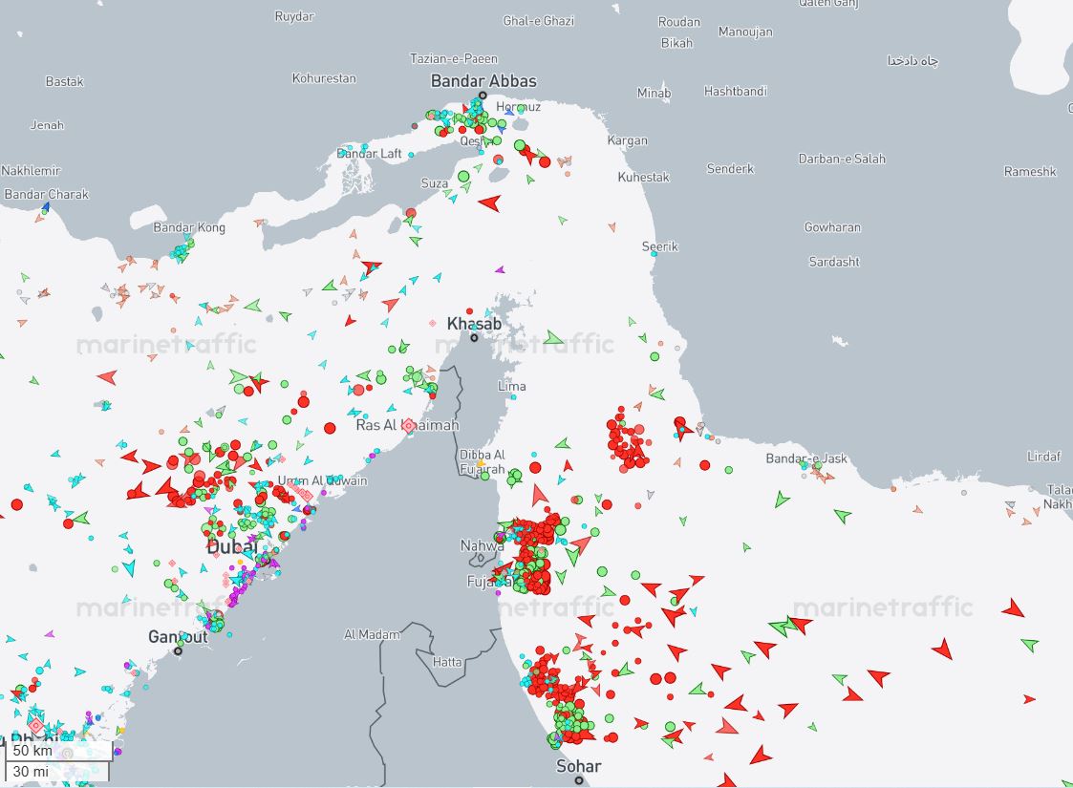Click the yellow vessel marker at Dibba Al Fujairah
1073x788 pixels.
coord(481,464)
